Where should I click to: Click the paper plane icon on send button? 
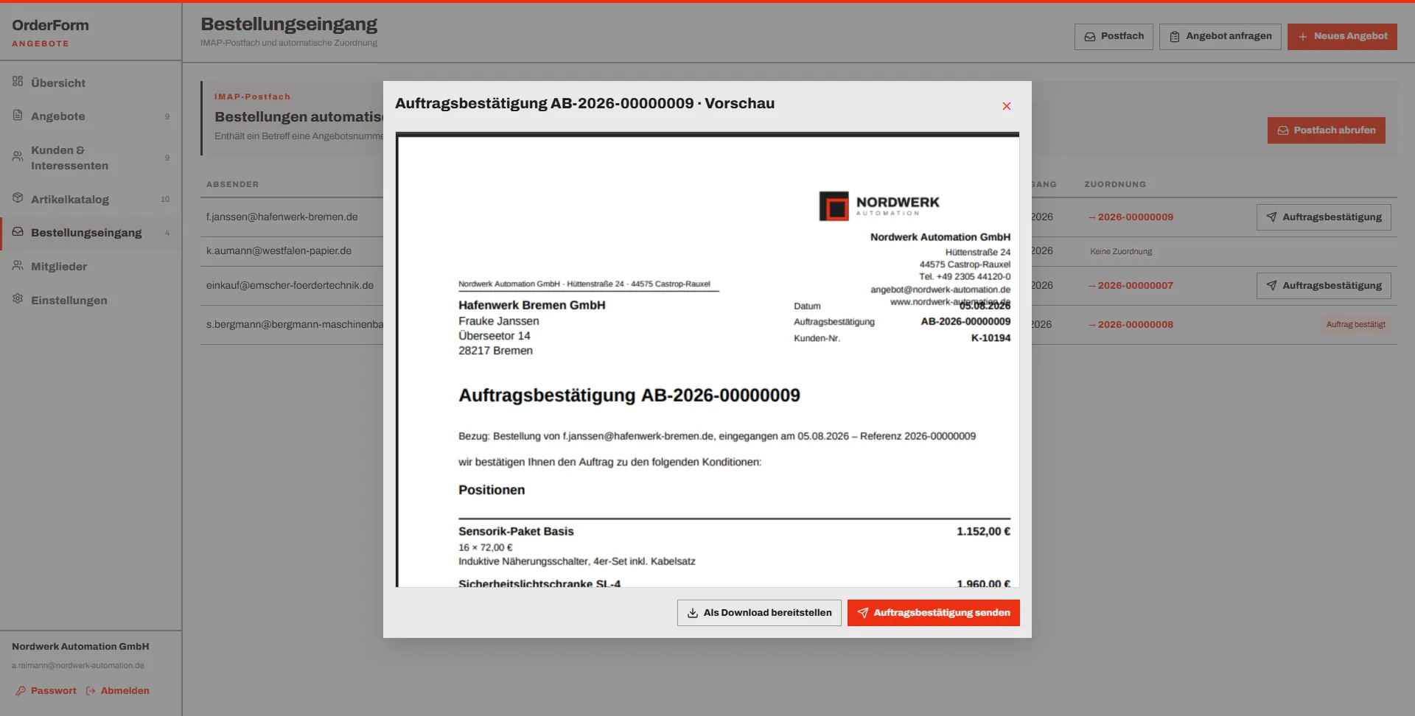pos(862,613)
